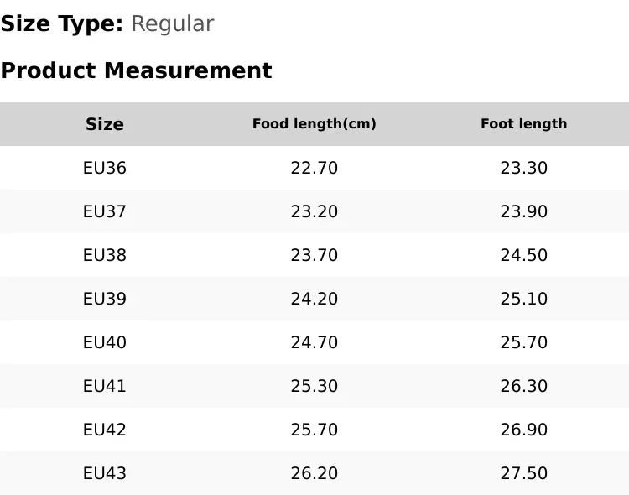Click the Food length(cm) column header
This screenshot has width=629, height=495.
[314, 123]
